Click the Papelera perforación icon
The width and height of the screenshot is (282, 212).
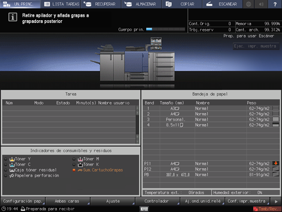coord(11,176)
